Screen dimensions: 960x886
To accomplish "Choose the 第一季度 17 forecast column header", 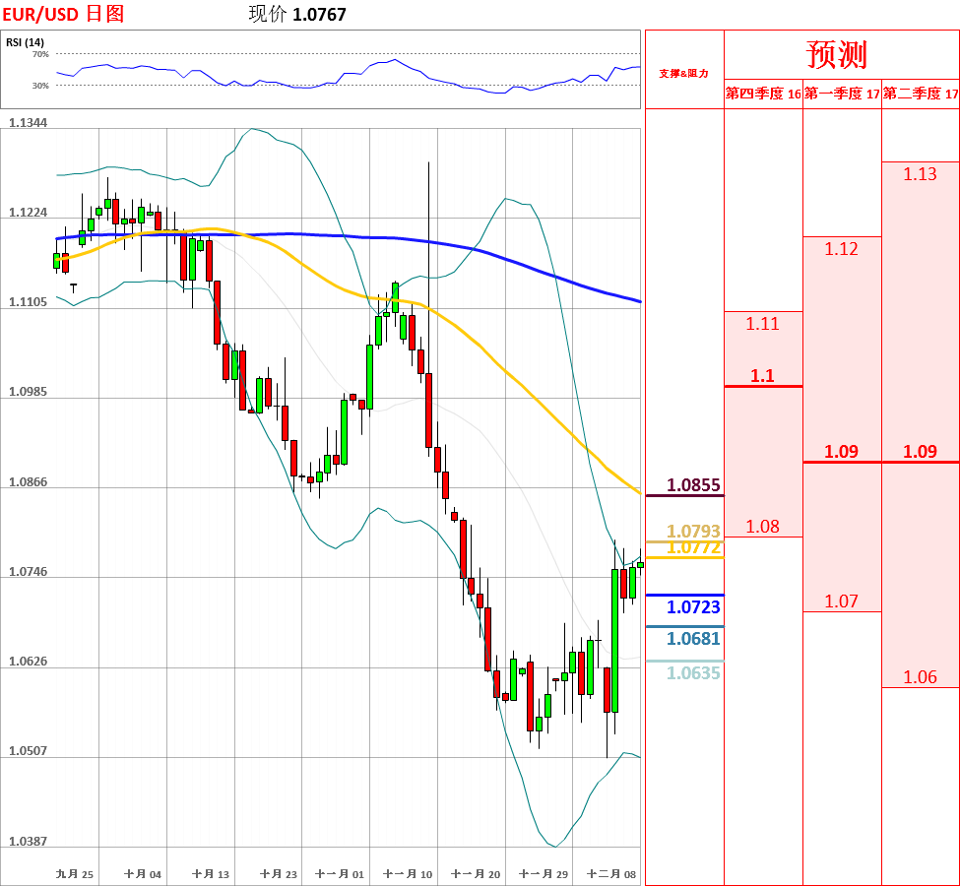I will (x=842, y=95).
